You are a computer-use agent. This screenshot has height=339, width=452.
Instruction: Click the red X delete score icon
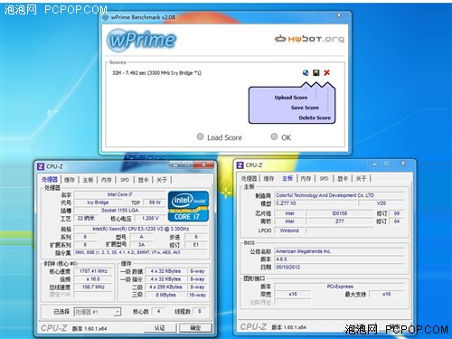point(326,72)
